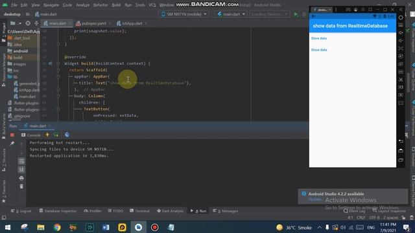Open the Refactor menu

point(101,5)
